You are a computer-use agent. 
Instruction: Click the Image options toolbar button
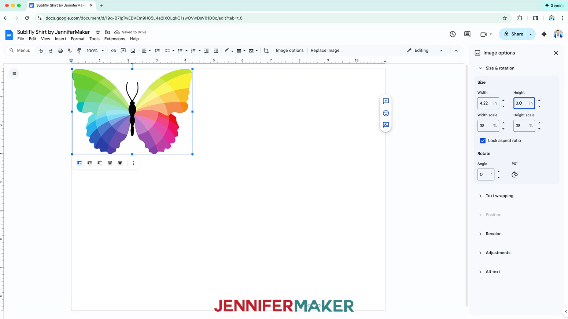[289, 50]
